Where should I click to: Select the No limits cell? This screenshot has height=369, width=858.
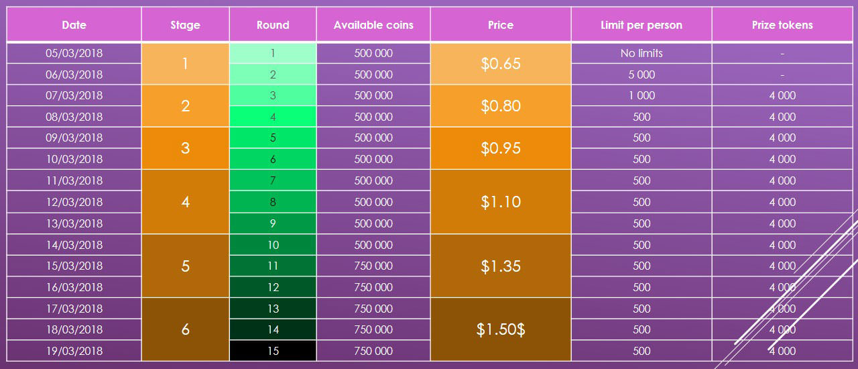pos(641,53)
